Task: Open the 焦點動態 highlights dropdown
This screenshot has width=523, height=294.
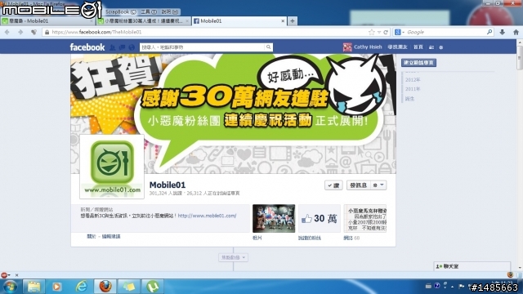Action: [x=233, y=257]
